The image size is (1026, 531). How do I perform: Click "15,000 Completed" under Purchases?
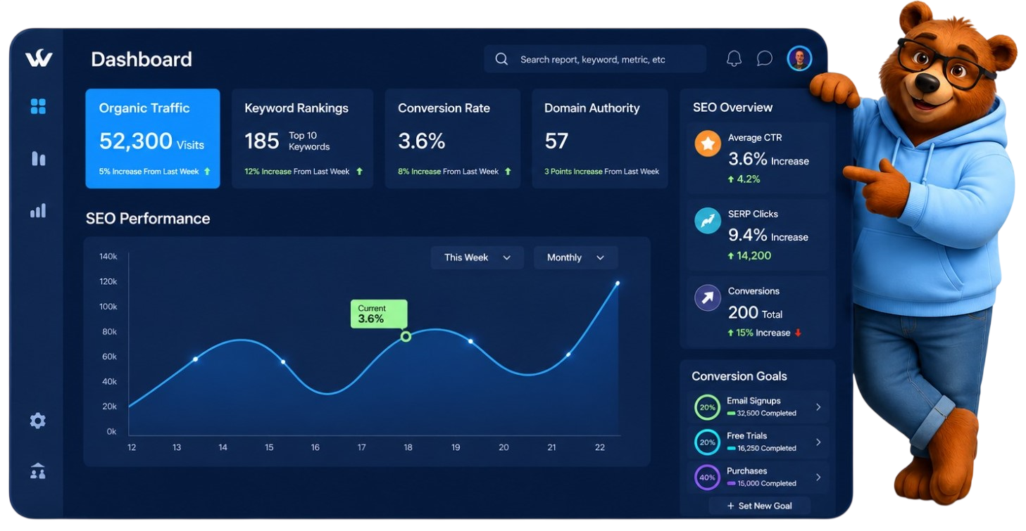(766, 484)
